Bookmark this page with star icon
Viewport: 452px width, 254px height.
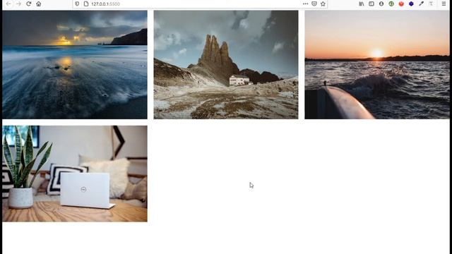323,4
